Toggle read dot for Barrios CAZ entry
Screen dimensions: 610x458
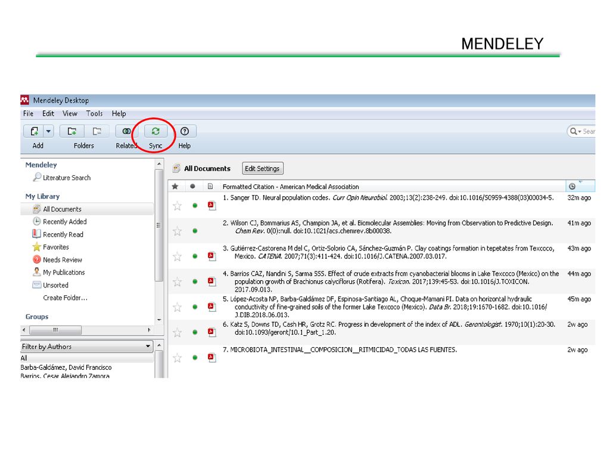coord(195,281)
